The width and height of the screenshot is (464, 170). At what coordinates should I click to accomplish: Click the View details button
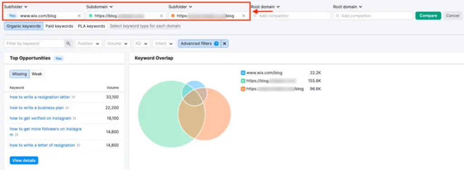24,160
